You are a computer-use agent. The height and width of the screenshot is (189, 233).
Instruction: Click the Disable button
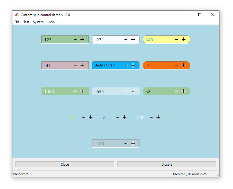[167, 165]
